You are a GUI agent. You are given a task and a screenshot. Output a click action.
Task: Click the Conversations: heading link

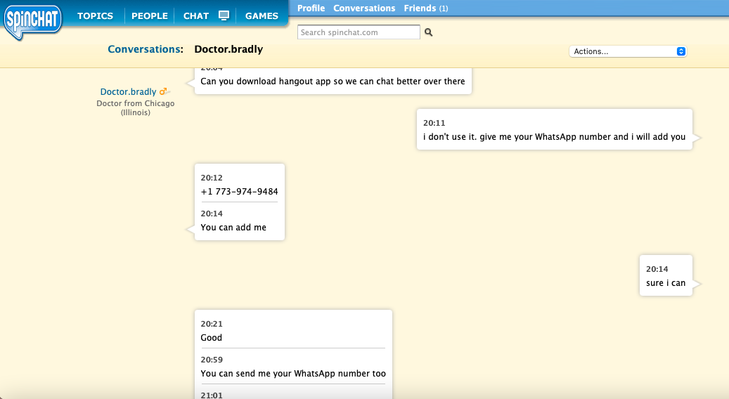click(x=146, y=49)
